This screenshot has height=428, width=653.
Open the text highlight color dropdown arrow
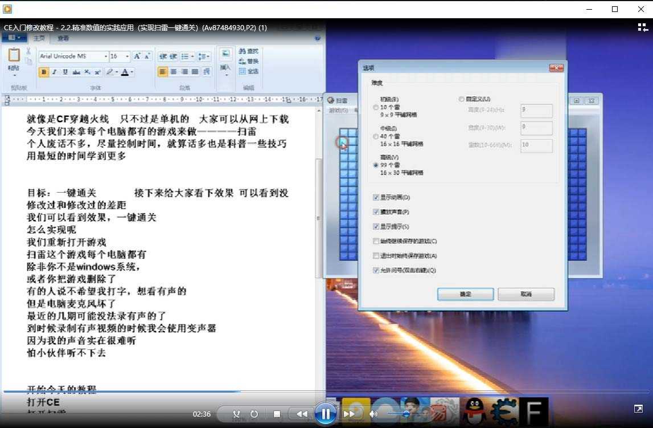[x=117, y=72]
